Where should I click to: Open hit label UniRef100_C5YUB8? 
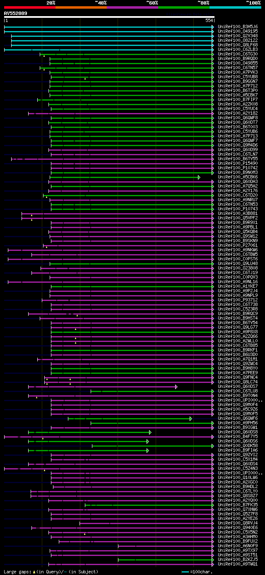click(x=238, y=77)
